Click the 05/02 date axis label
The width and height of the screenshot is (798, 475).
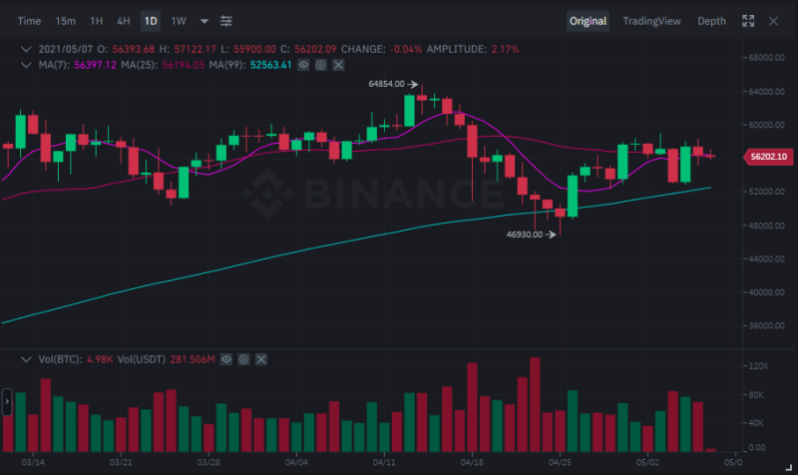pos(647,462)
